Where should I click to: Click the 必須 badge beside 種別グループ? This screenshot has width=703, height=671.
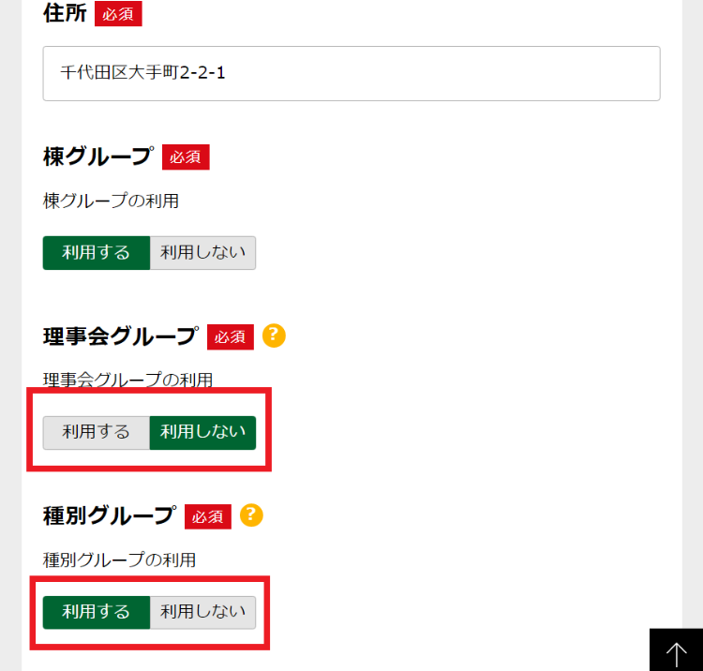(208, 516)
